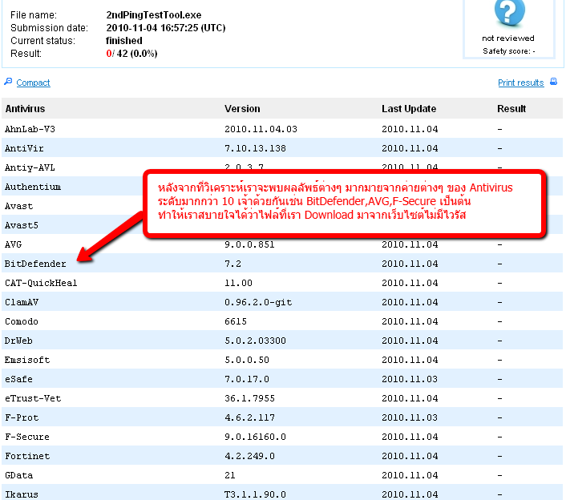566x500 pixels.
Task: Click CAT-QuickHeal version 11.00
Action: 238,283
